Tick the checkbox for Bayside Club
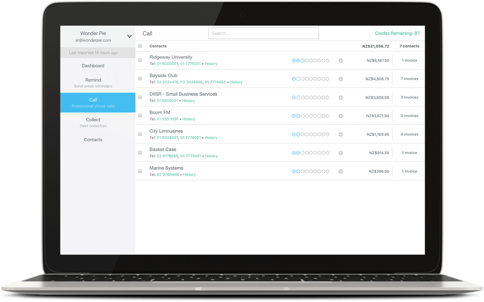The width and height of the screenshot is (484, 302). (140, 79)
